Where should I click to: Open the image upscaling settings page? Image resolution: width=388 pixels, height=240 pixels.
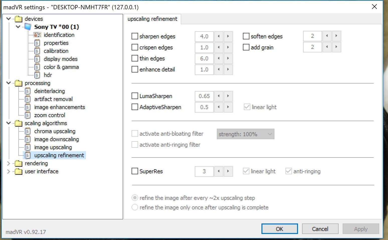click(53, 147)
